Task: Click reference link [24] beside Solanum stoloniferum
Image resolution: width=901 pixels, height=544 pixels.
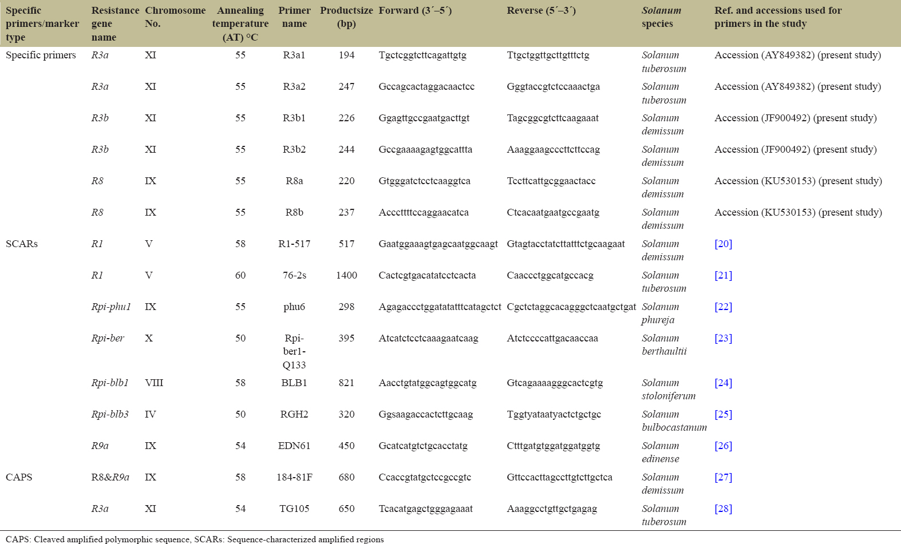Action: click(723, 383)
